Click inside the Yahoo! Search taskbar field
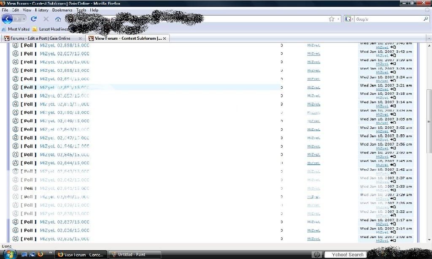Screen dimensions: 432x259 pyautogui.click(x=347, y=254)
